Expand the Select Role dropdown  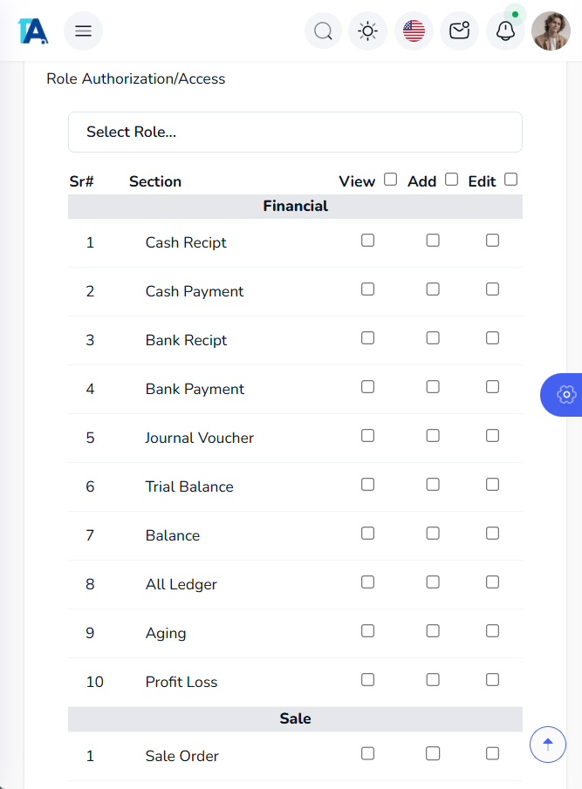coord(295,133)
